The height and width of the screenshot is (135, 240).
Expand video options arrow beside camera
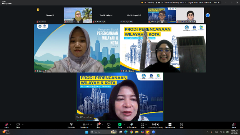click(x=23, y=125)
